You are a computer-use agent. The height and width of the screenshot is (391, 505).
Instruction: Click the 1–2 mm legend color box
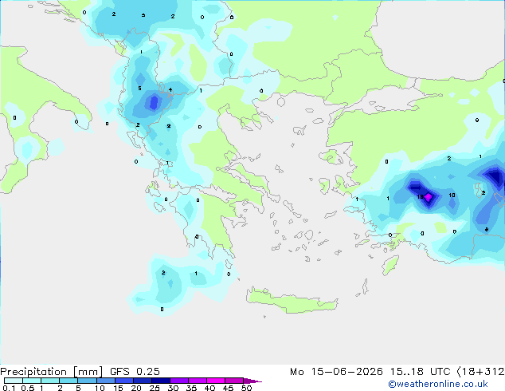50,381
